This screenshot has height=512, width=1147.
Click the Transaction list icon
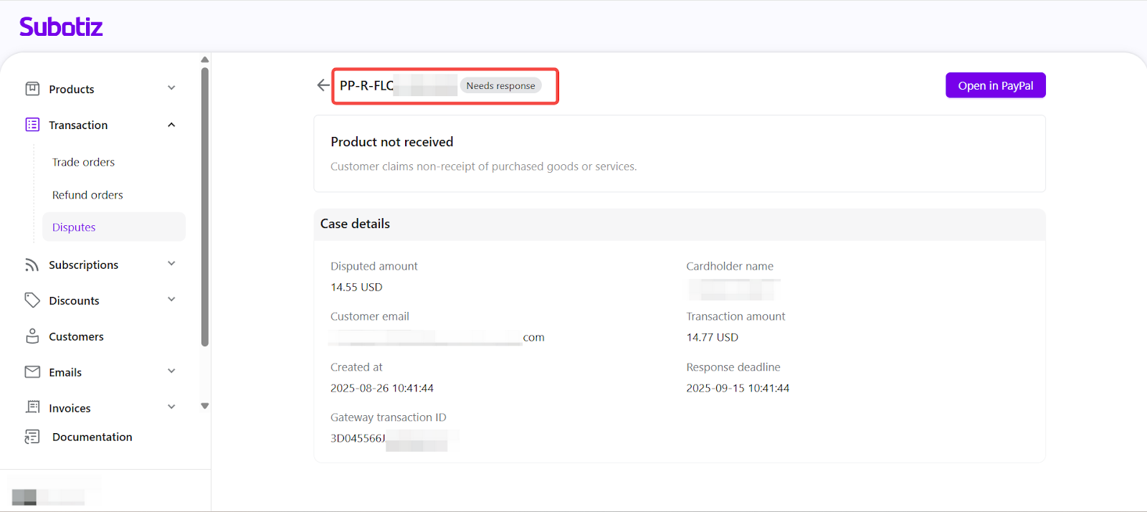(x=32, y=125)
